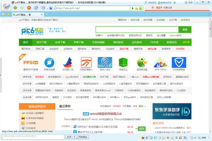
Task: Click the green 搜索 search button
Action: tap(185, 30)
